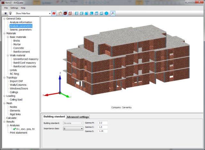
Task: Collapse the Topology tree node
Action: 4,78
